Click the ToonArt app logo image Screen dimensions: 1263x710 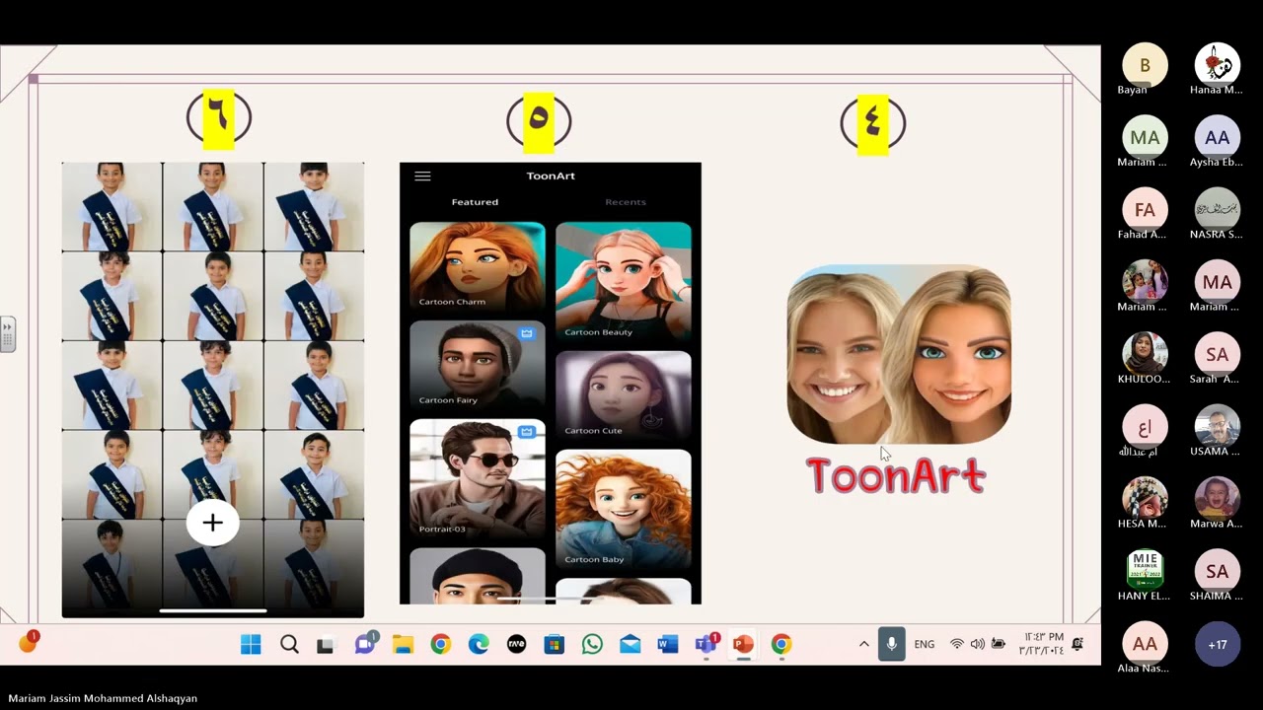(899, 354)
